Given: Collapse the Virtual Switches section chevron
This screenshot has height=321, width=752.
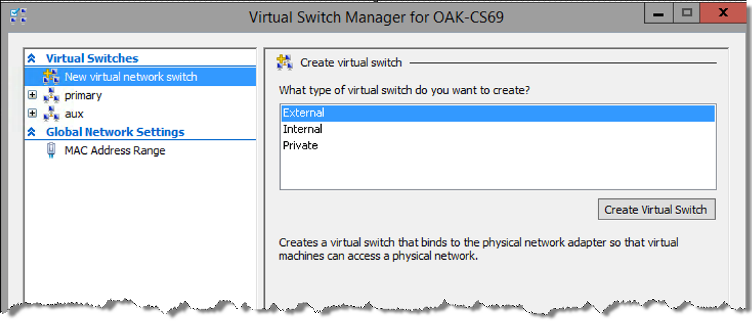Looking at the screenshot, I should [31, 59].
